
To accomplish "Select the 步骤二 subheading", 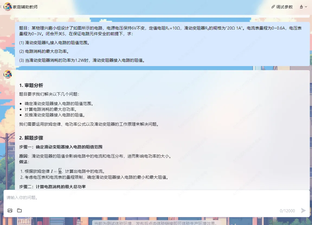I will [53, 187].
